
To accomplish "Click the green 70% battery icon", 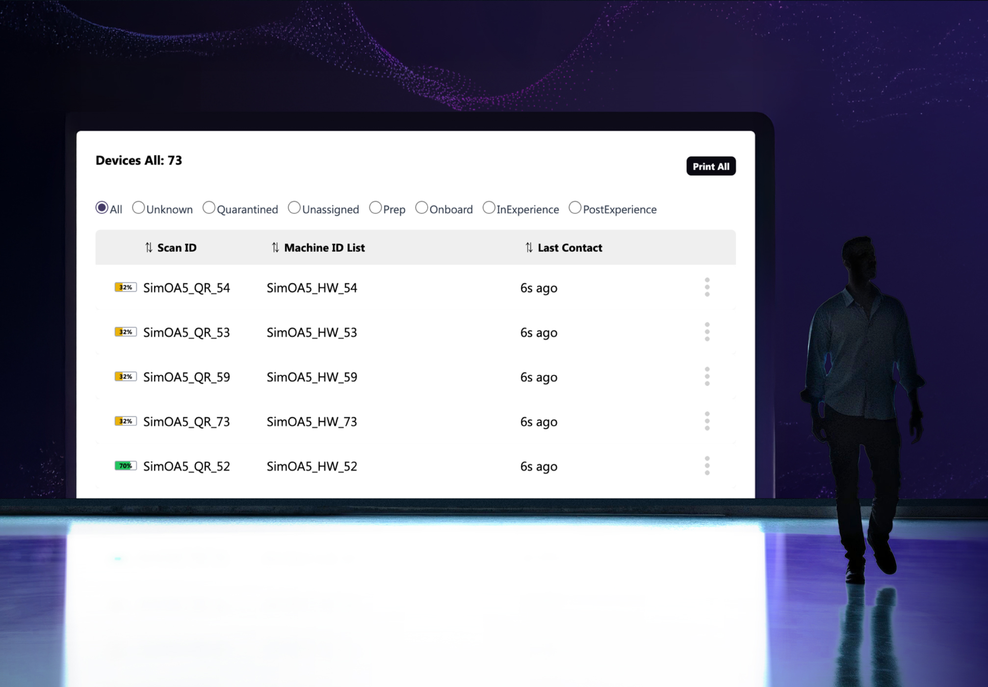I will tap(125, 466).
